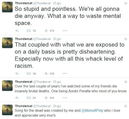Reply to the Austin Peralta tweet
129x119 pixels.
tap(17, 98)
